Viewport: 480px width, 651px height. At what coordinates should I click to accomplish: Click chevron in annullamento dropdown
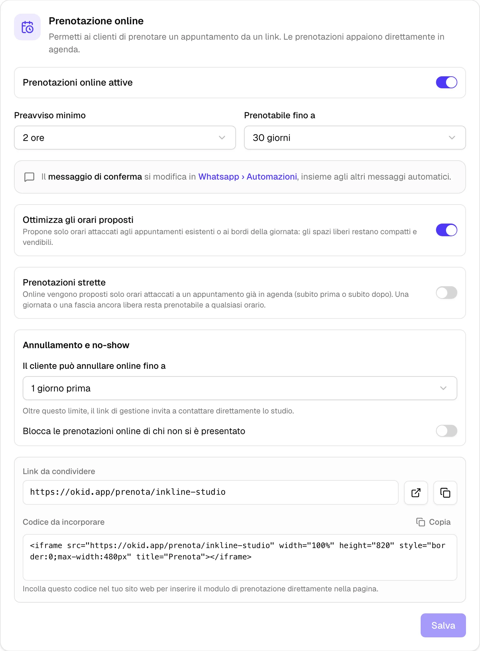point(443,388)
